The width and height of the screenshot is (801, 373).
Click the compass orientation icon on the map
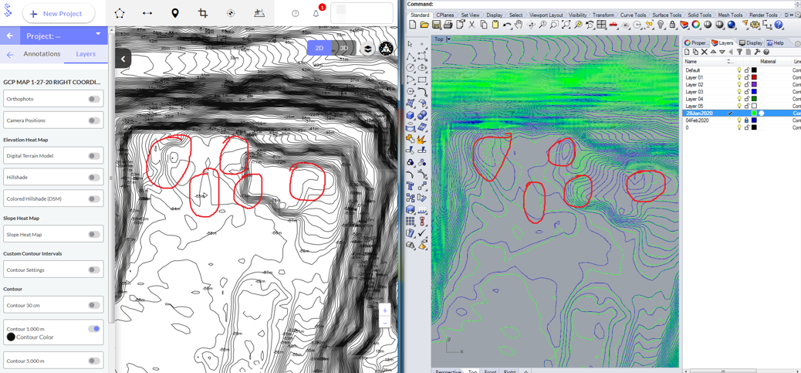click(x=386, y=49)
